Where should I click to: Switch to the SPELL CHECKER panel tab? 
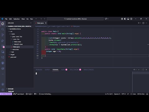pyautogui.click(x=75, y=70)
